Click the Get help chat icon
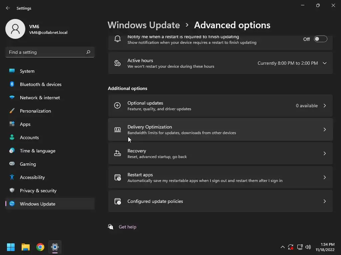Image resolution: width=341 pixels, height=255 pixels. click(111, 227)
